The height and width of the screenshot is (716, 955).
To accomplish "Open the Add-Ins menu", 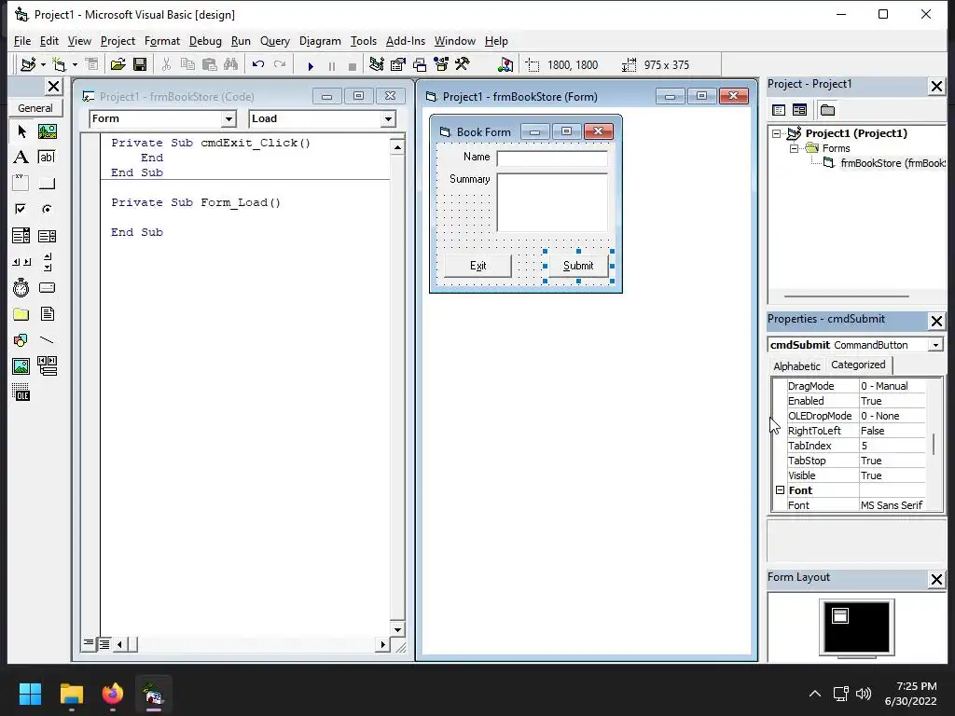I will coord(405,41).
